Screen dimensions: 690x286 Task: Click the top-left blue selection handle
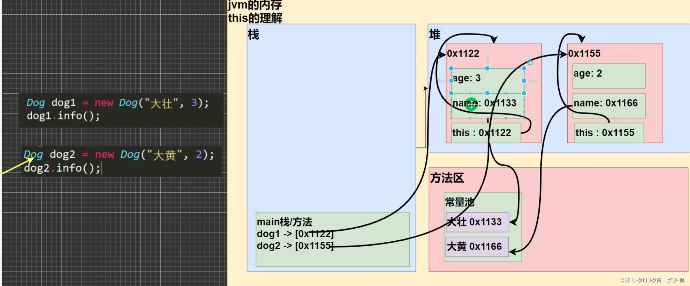(x=451, y=68)
